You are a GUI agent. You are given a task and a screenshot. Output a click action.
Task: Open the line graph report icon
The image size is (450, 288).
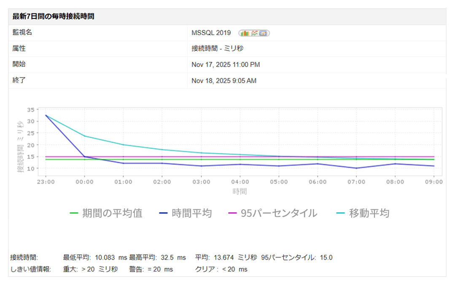coord(254,33)
